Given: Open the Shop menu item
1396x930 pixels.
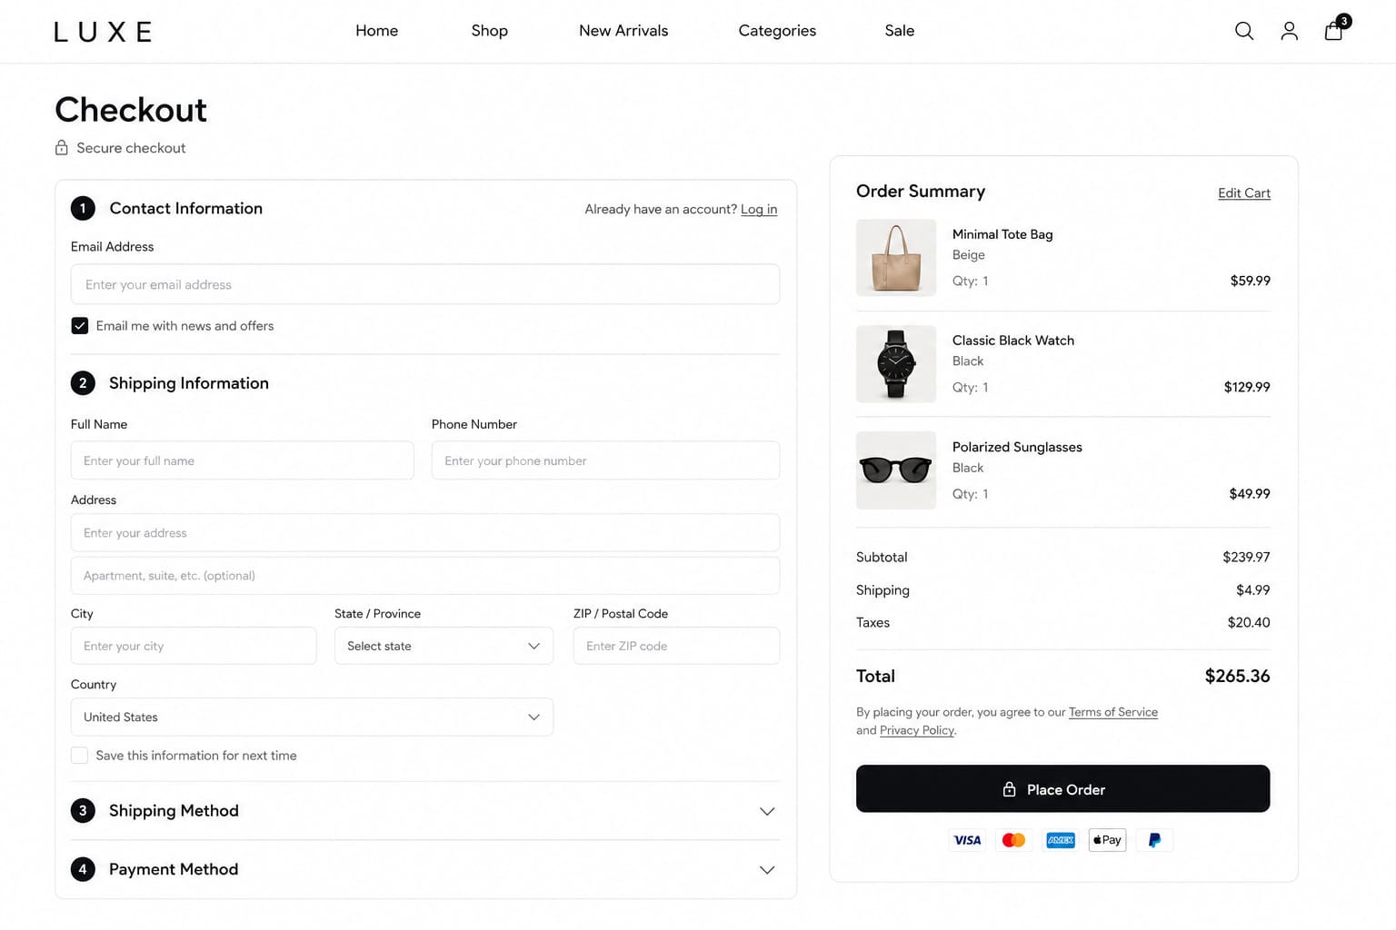Looking at the screenshot, I should coord(489,31).
